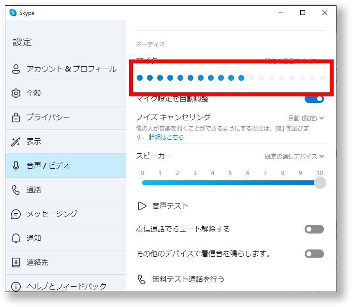
Task: Minimize the Skype window
Action: tap(281, 13)
